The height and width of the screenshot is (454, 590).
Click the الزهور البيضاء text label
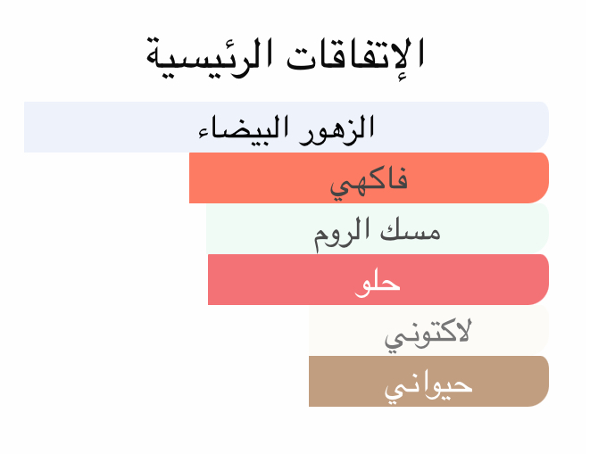[286, 128]
